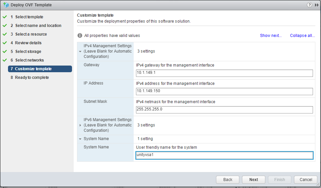Click the info icon beside valid values message
Screen dimensions: 321x188
tap(80, 36)
